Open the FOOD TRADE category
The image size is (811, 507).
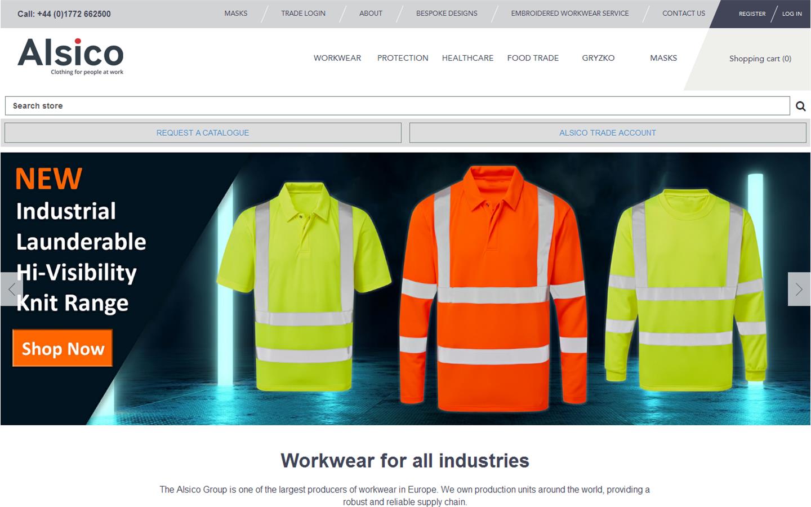tap(533, 58)
